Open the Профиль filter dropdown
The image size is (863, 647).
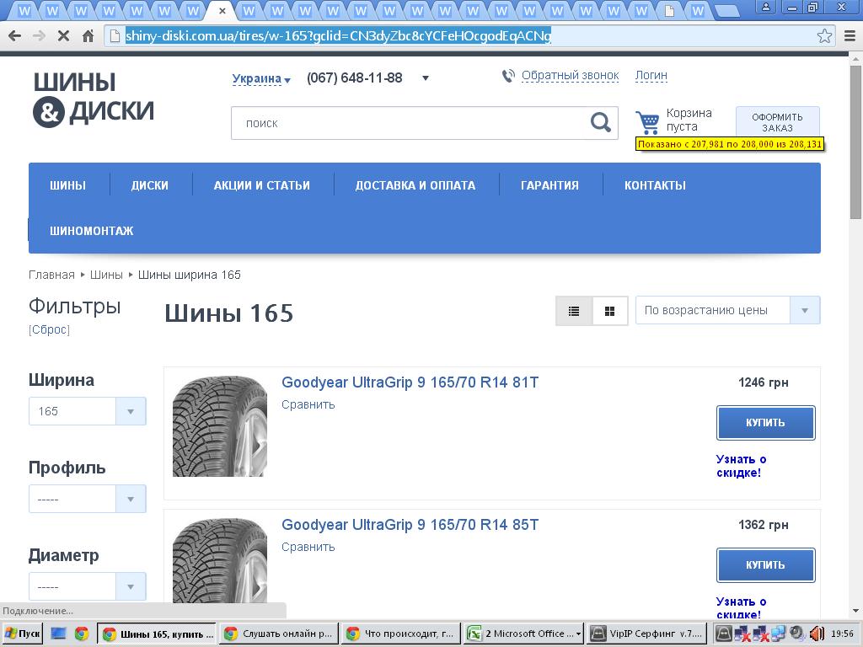88,499
